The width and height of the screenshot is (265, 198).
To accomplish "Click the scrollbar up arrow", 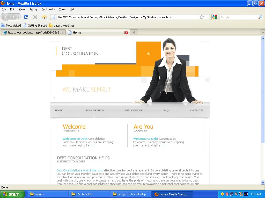I will (263, 38).
